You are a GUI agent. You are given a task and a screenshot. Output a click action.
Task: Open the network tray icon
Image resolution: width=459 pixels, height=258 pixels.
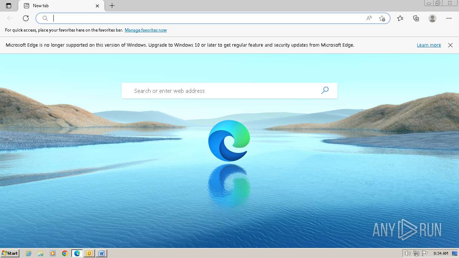click(x=416, y=253)
